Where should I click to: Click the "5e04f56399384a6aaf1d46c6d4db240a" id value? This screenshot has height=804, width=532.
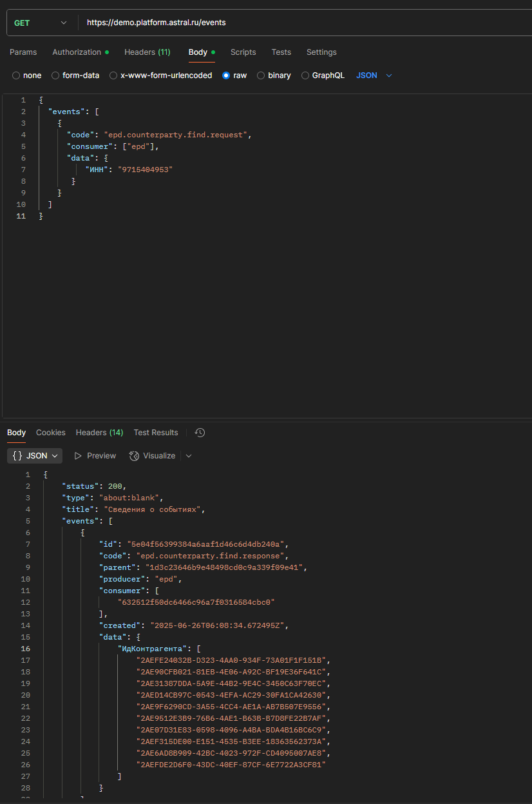[207, 544]
